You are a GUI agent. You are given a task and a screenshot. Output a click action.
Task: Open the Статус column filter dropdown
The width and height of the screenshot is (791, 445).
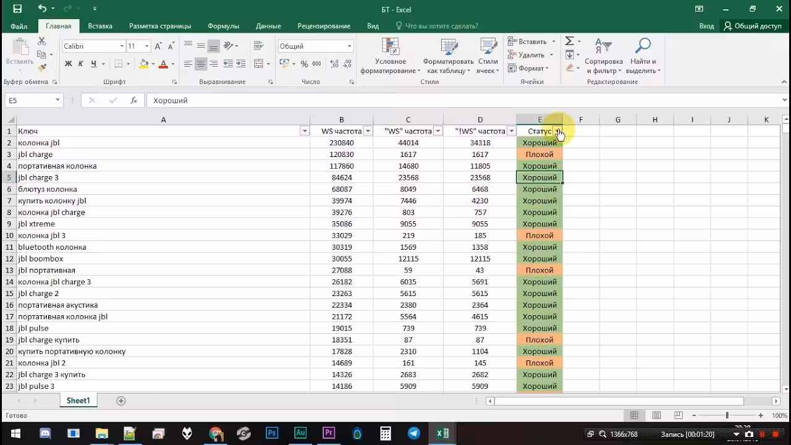pos(557,131)
